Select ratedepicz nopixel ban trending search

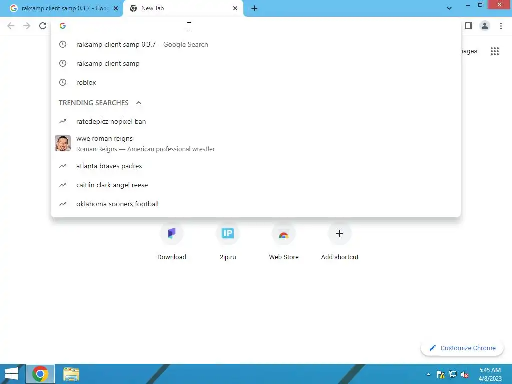tap(256, 122)
